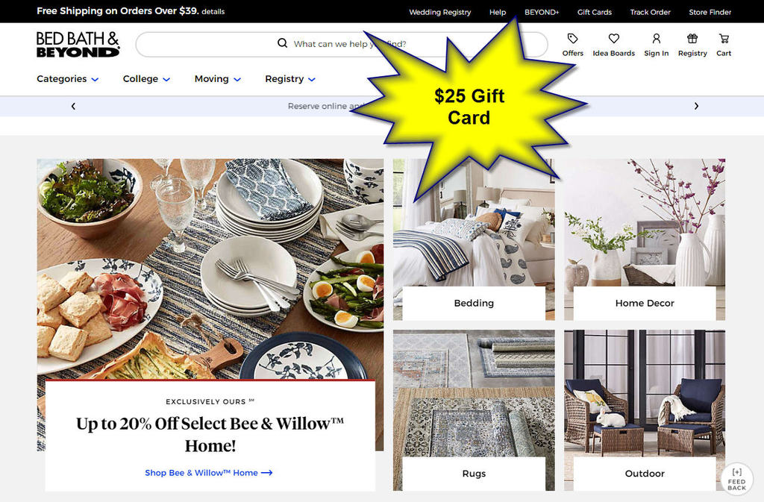Follow the Shop Bee & Willow Home link
This screenshot has width=764, height=502.
tap(209, 473)
